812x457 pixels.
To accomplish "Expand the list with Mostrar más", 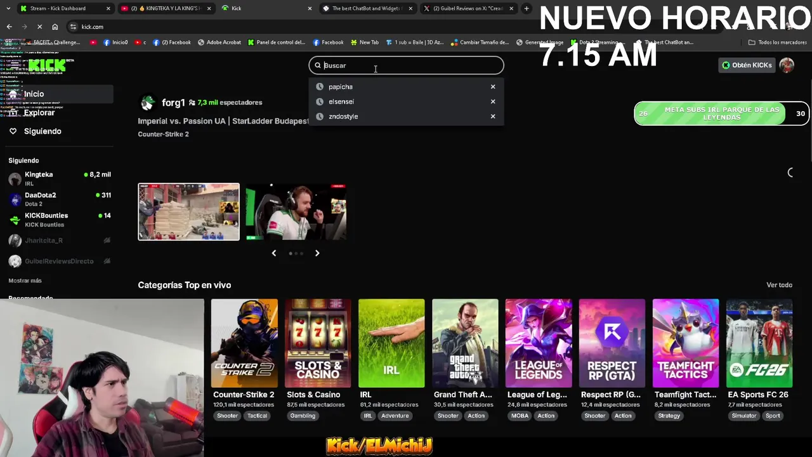I will point(25,281).
